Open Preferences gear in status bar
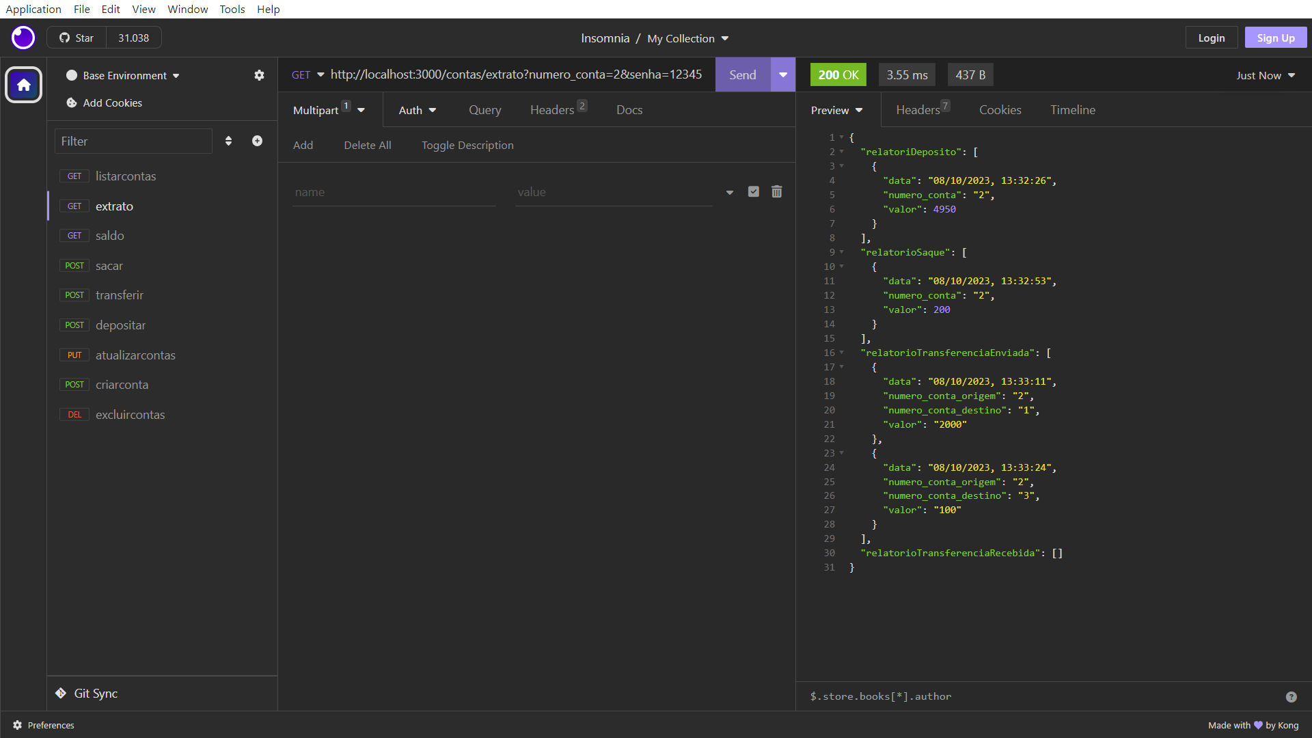The width and height of the screenshot is (1312, 738). point(18,725)
